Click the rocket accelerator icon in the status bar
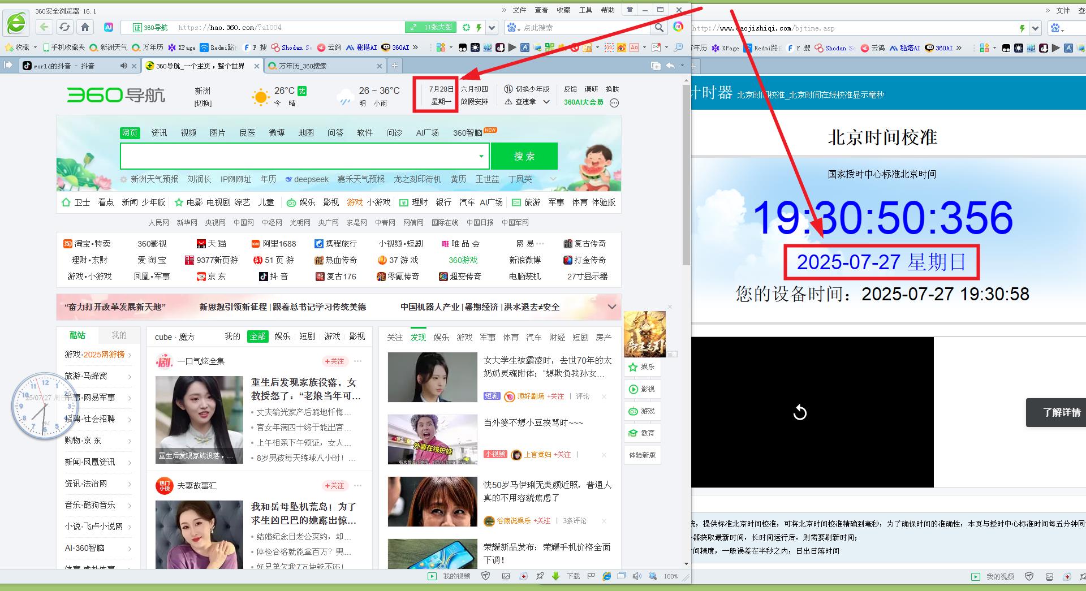The height and width of the screenshot is (591, 1086). click(540, 576)
